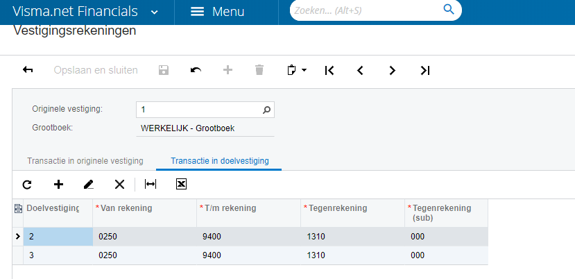575x279 pixels.
Task: Refresh the grid rows
Action: (x=27, y=184)
